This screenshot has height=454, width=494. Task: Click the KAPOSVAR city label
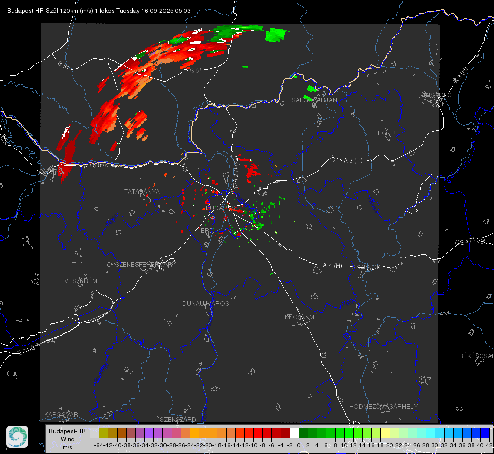61,414
